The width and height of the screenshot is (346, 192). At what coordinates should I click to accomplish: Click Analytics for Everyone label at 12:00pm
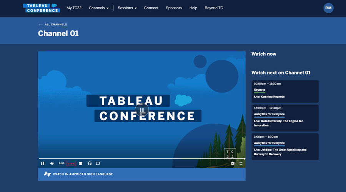coord(269,114)
